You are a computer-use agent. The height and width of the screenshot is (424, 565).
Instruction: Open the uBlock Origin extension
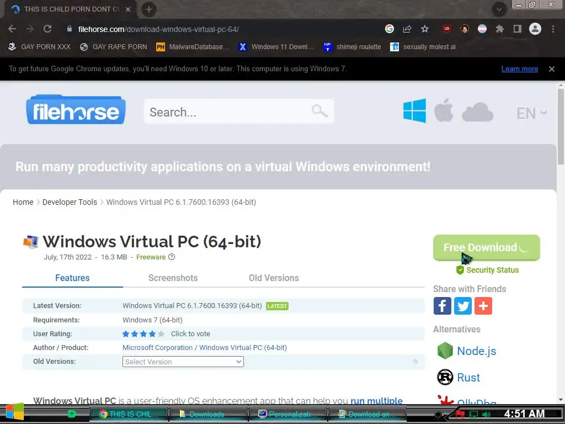(447, 29)
